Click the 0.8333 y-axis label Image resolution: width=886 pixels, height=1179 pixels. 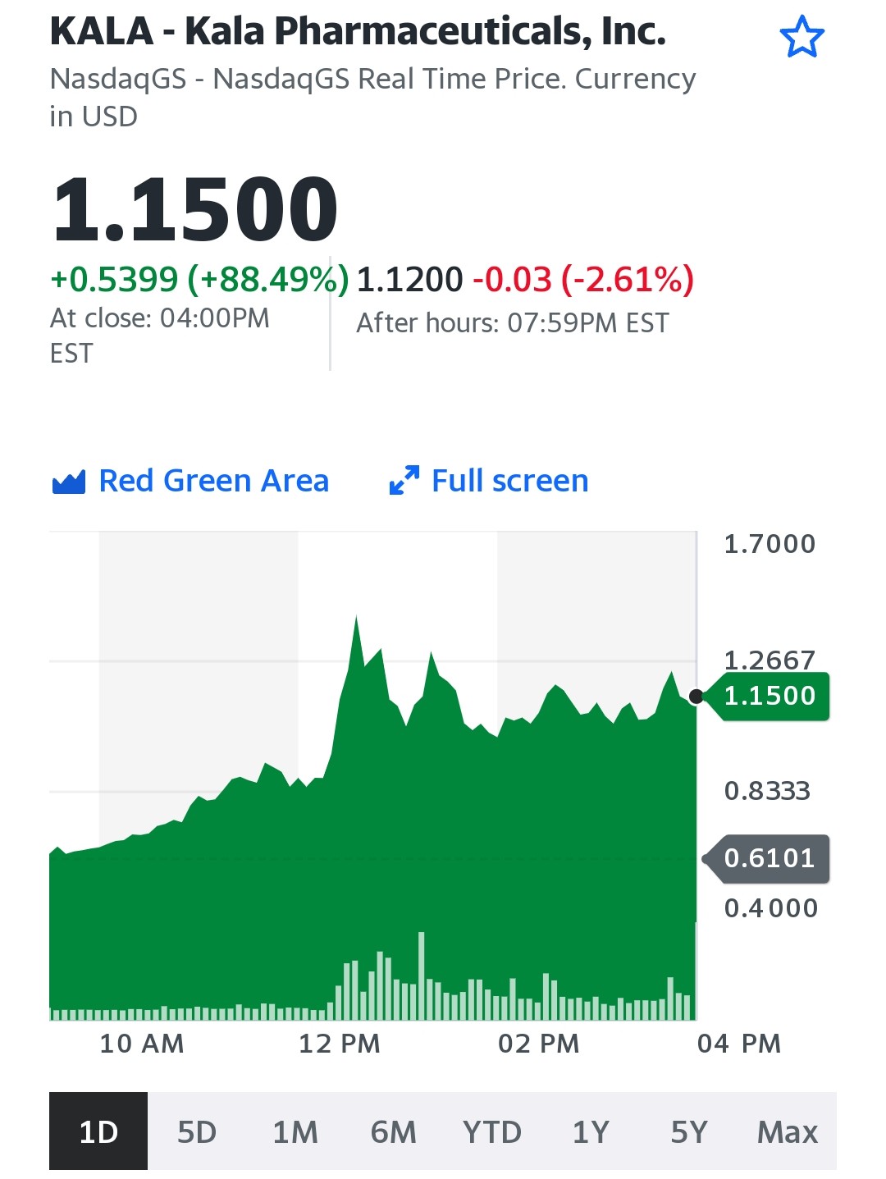767,791
